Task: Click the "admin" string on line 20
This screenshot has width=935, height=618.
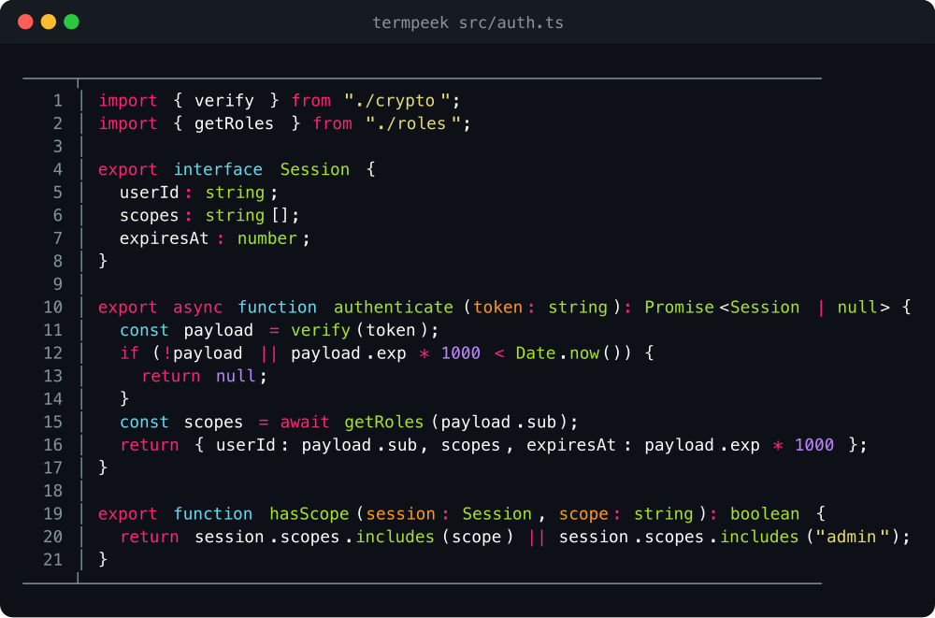Action: click(852, 537)
